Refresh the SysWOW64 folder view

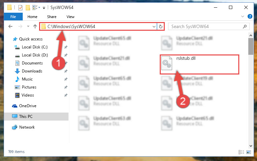point(161,26)
